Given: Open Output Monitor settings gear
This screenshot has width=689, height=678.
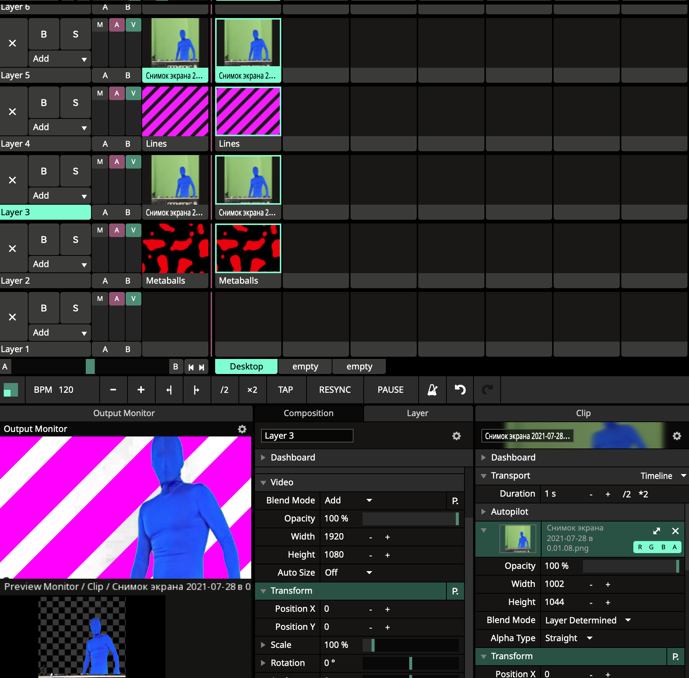Looking at the screenshot, I should (x=242, y=429).
